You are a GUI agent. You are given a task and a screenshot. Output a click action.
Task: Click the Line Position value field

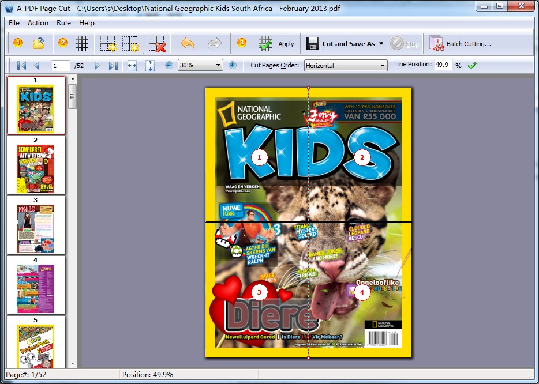point(443,65)
